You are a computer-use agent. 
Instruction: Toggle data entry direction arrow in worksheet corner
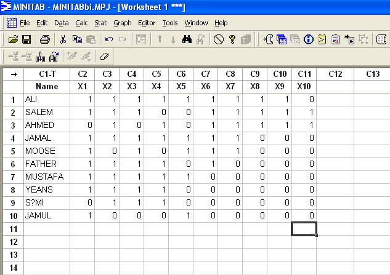click(12, 74)
